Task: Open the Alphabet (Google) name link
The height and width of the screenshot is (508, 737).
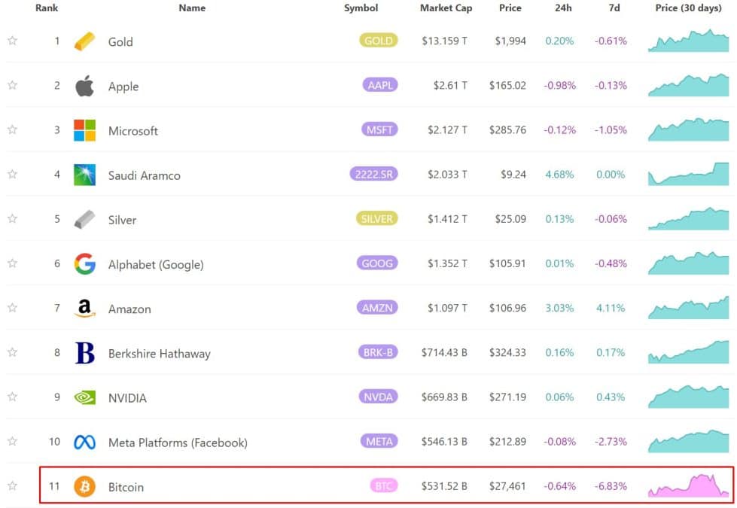Action: (156, 265)
